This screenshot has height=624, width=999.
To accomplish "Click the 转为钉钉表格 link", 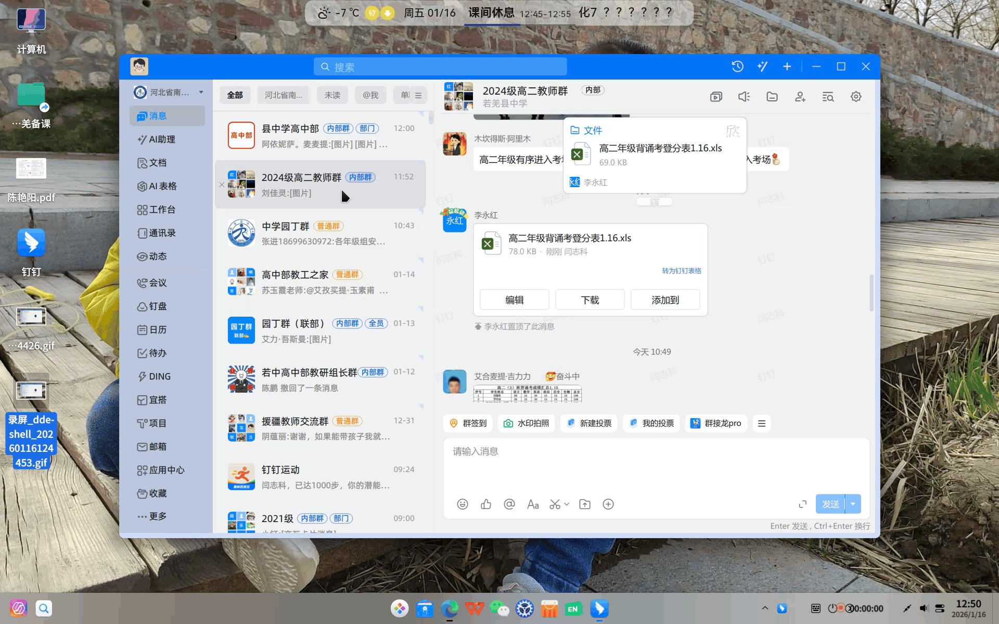I will point(681,270).
